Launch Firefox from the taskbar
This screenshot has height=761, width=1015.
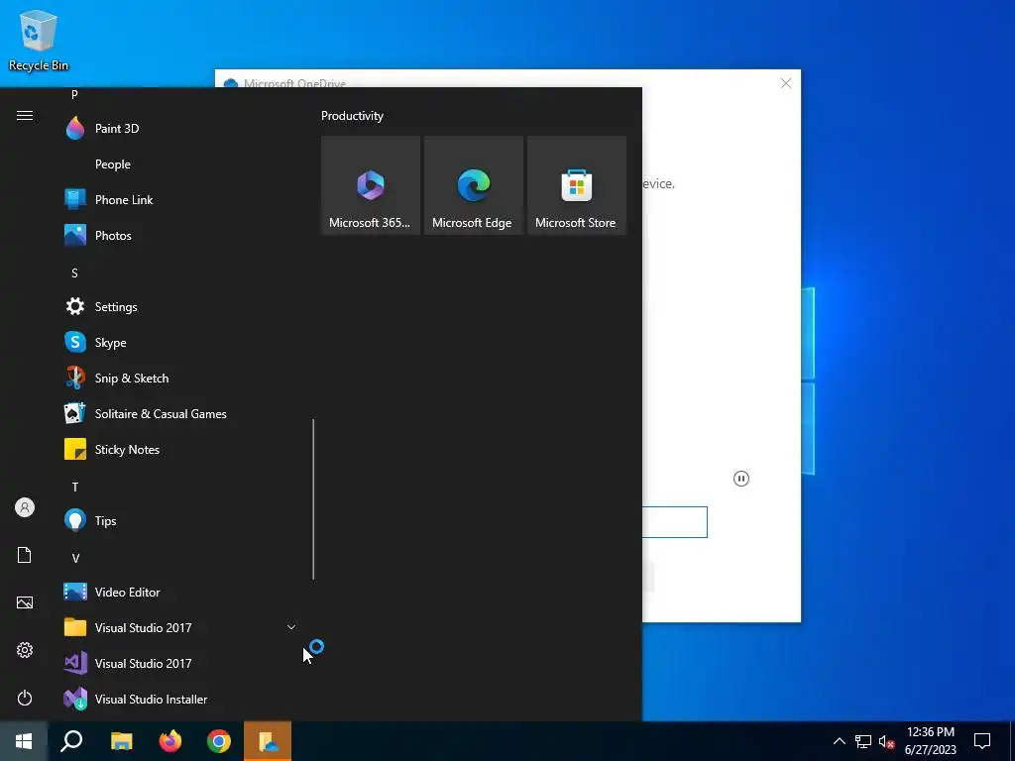pos(170,741)
